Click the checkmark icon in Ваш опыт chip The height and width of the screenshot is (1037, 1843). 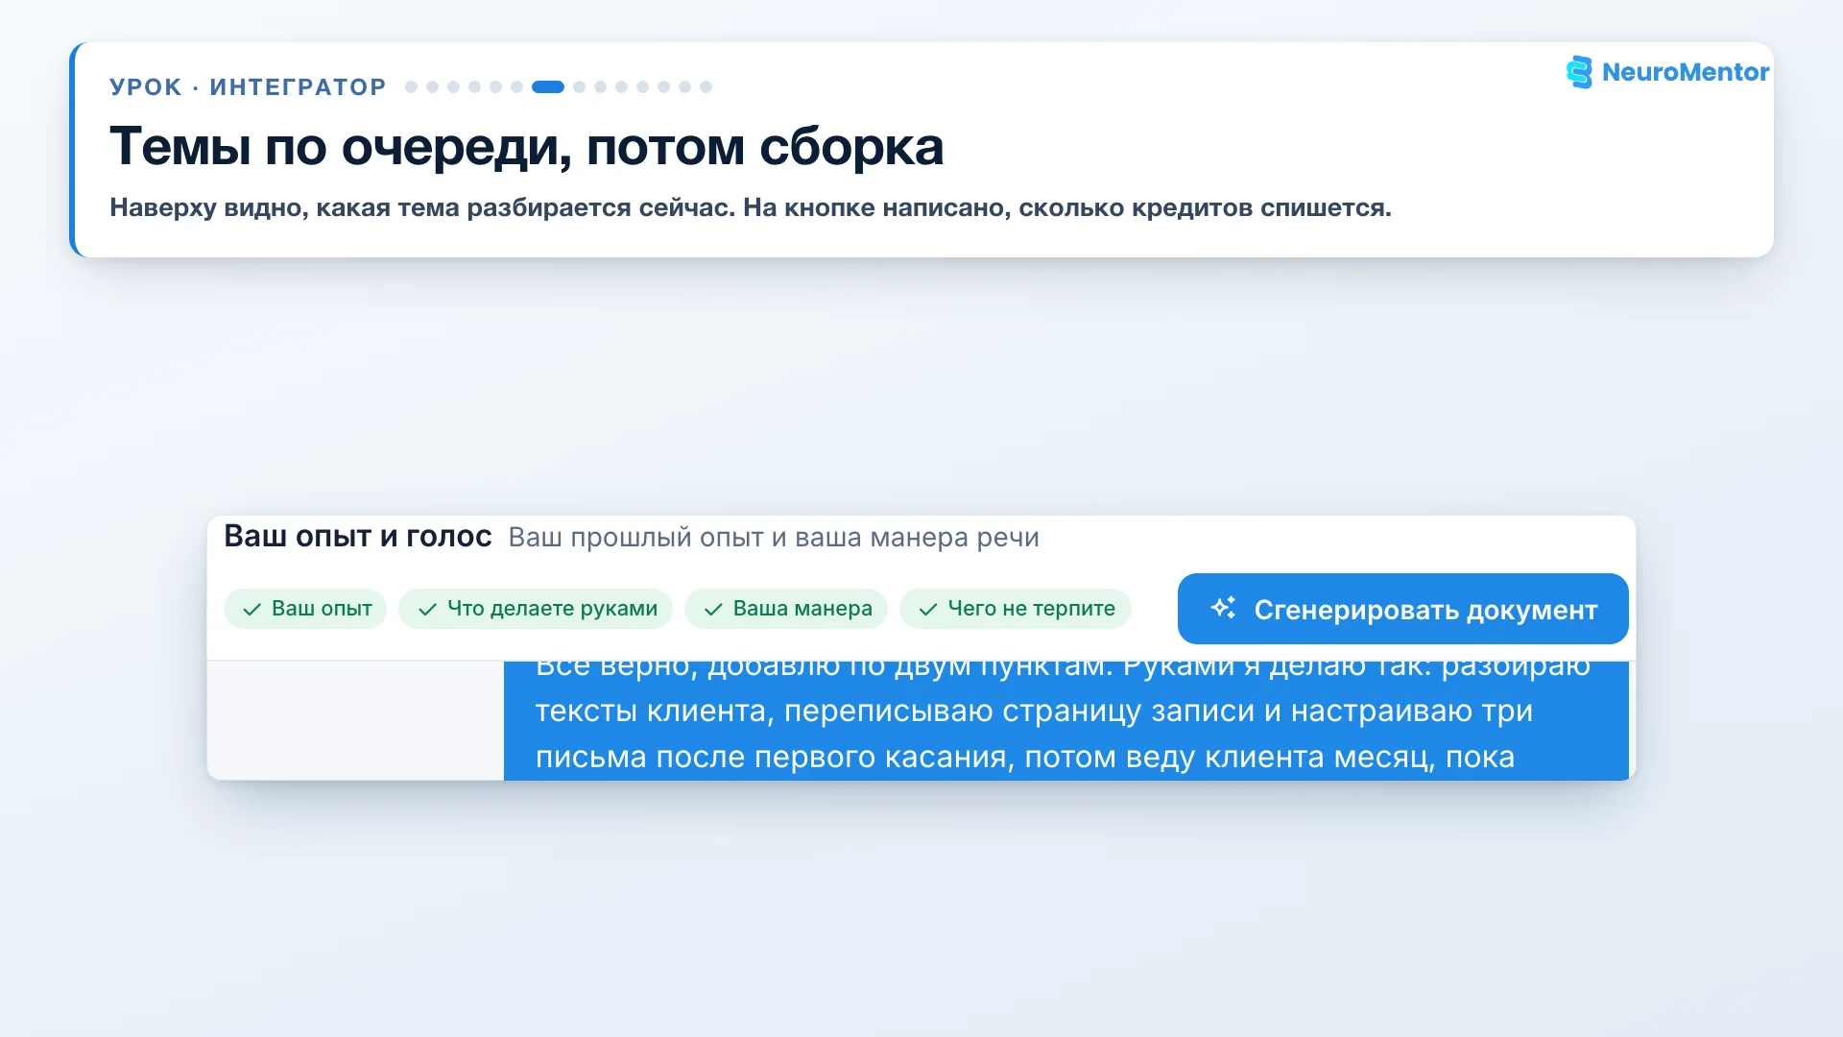point(251,610)
